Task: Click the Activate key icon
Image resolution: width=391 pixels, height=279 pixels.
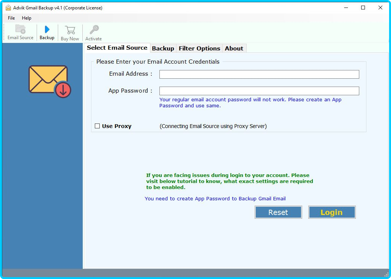Action: point(94,30)
